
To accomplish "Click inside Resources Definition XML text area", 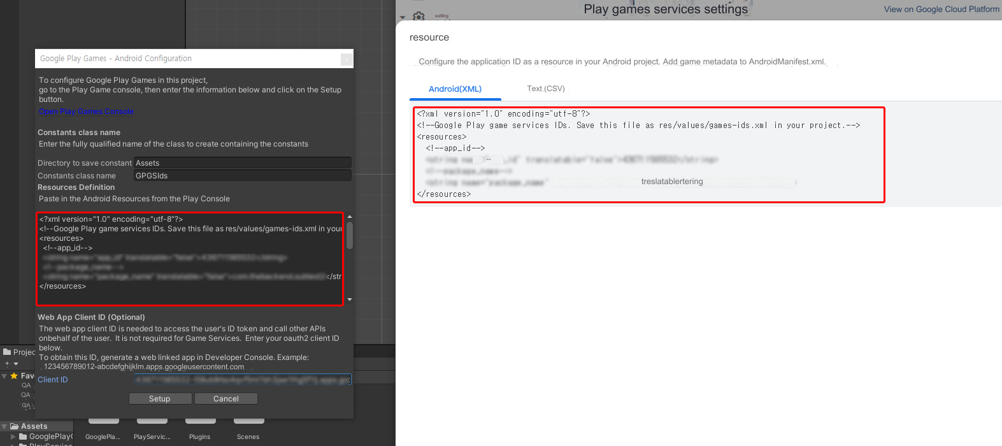I will pyautogui.click(x=190, y=259).
